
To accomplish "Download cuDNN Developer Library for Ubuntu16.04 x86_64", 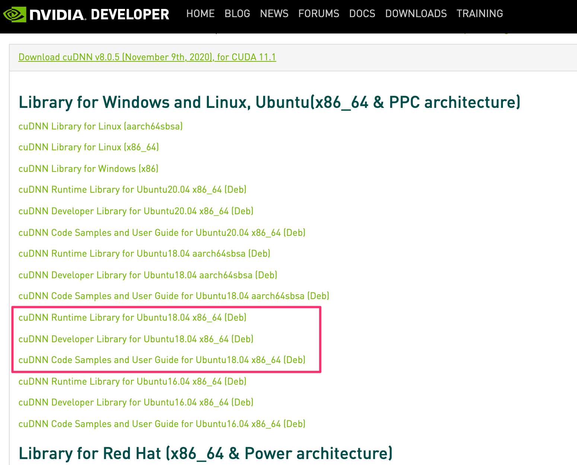I will (x=136, y=403).
